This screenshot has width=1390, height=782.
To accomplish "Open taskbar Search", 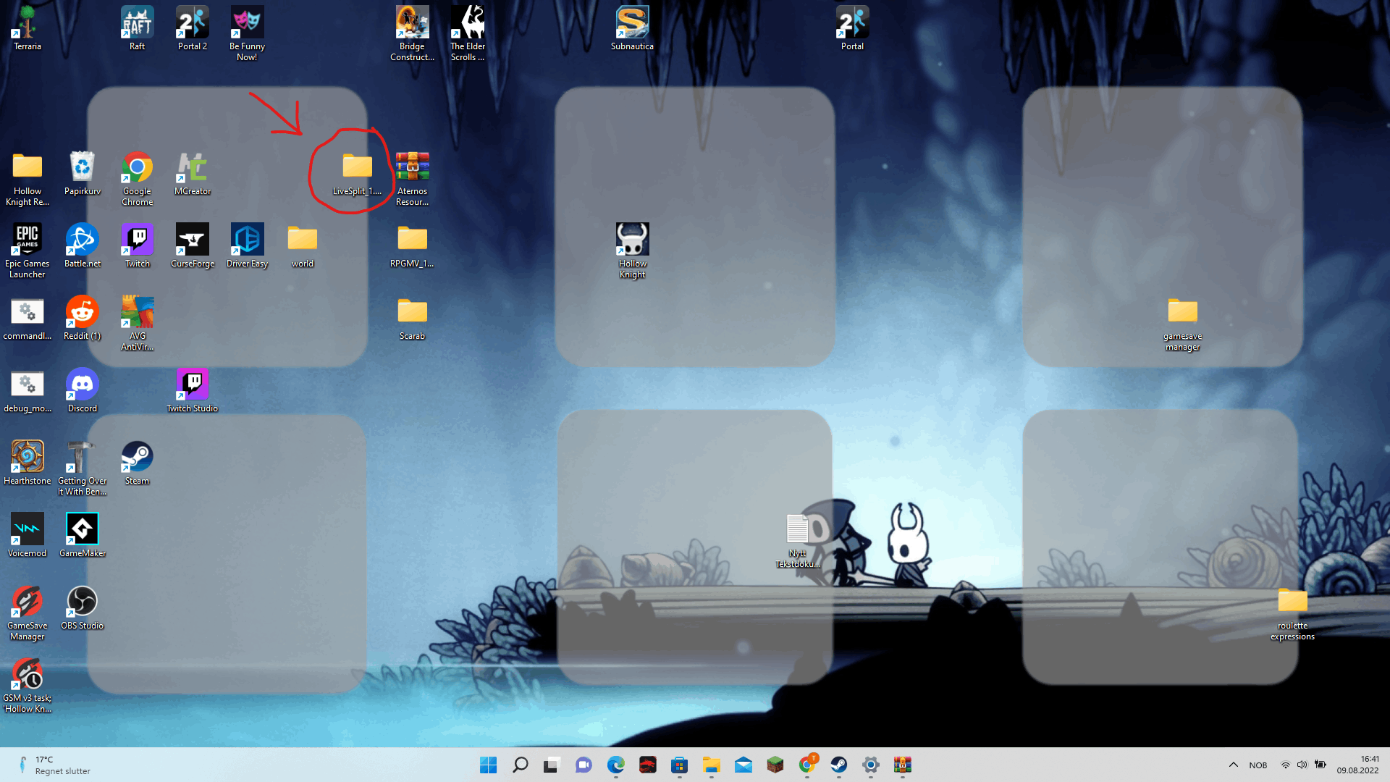I will 520,765.
